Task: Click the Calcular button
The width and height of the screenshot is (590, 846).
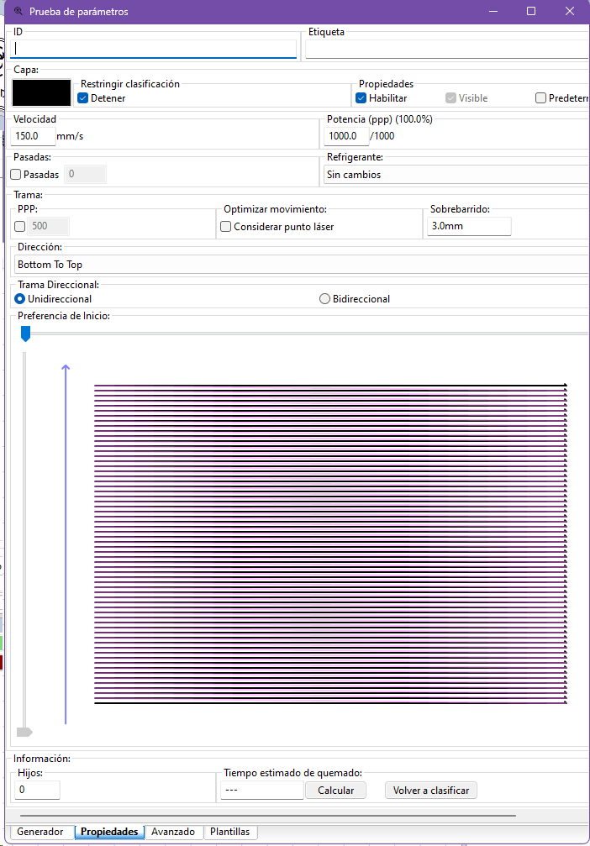Action: (335, 791)
